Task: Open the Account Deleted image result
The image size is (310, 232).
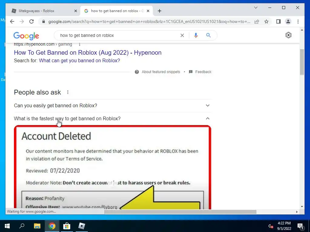Action: point(113,167)
